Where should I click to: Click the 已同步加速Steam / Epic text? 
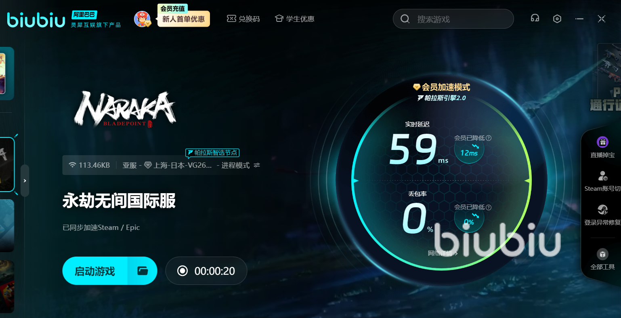coord(101,227)
